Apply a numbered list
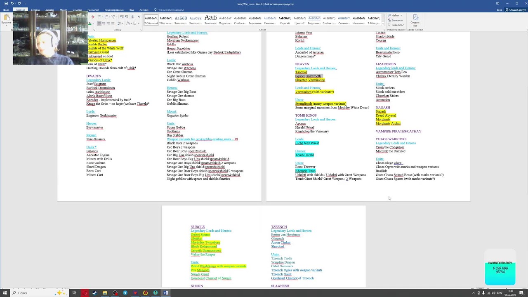The height and width of the screenshot is (297, 528). coord(106,17)
